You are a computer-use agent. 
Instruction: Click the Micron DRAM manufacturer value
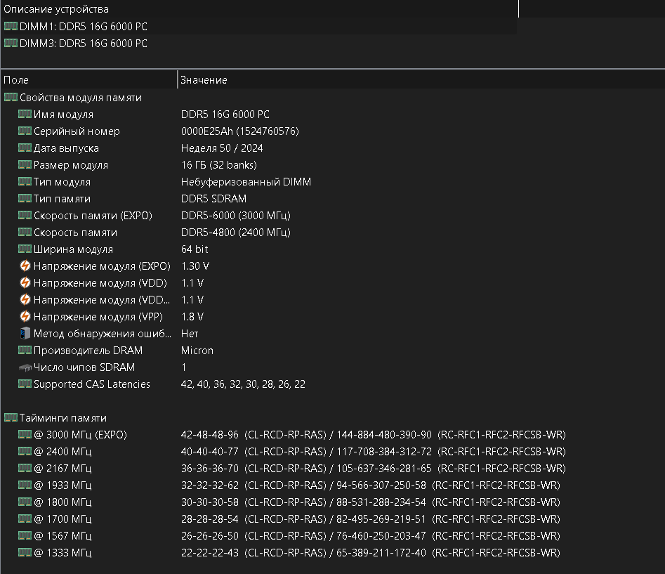[x=197, y=351]
